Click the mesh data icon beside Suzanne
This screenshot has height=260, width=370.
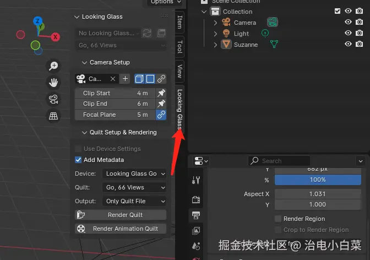(x=274, y=44)
